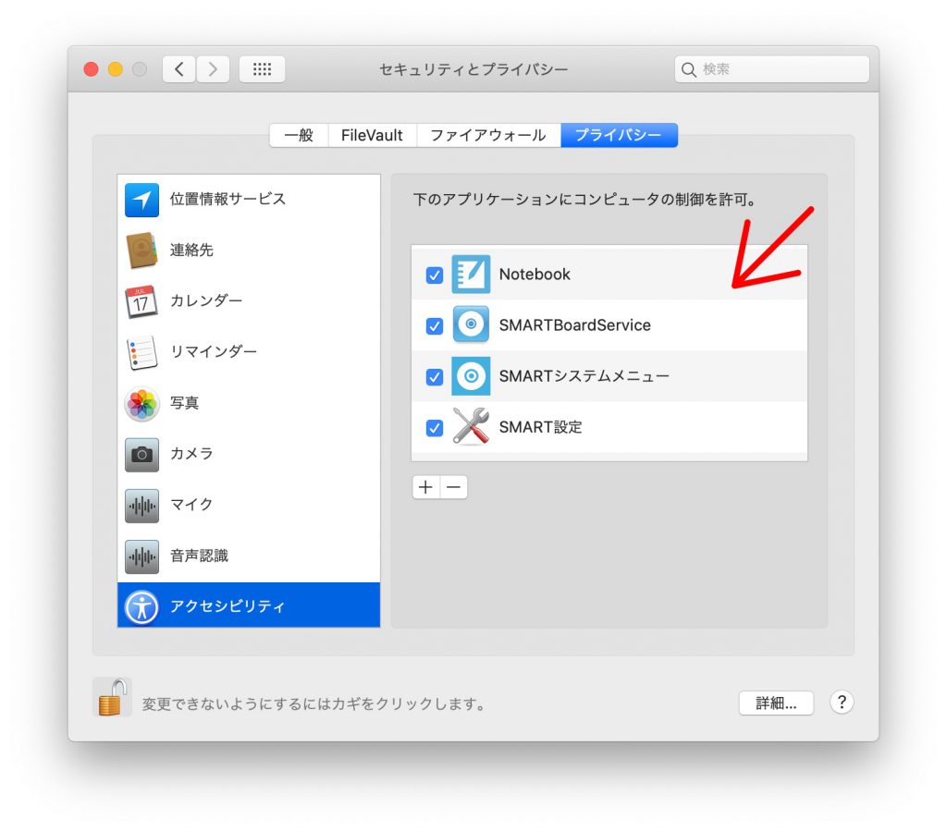This screenshot has height=831, width=947.
Task: Switch to the FileVault tab
Action: [x=372, y=135]
